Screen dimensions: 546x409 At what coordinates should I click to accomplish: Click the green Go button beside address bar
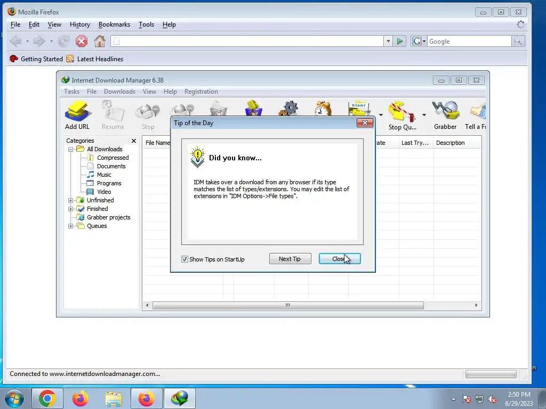click(400, 42)
